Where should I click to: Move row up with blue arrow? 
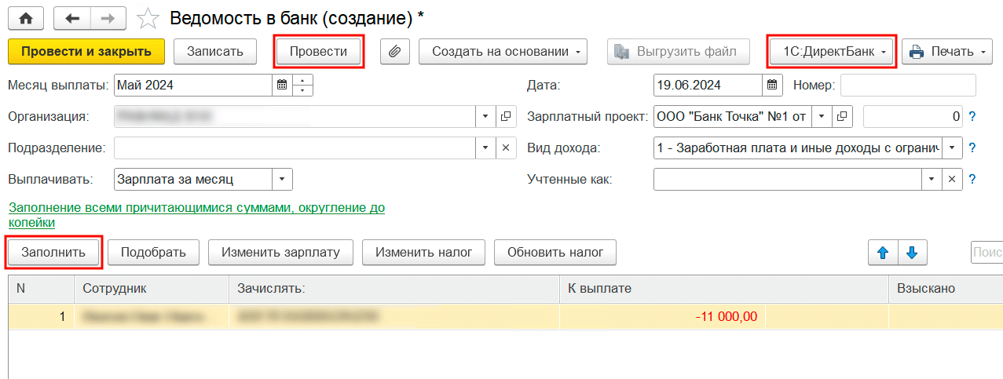click(882, 253)
